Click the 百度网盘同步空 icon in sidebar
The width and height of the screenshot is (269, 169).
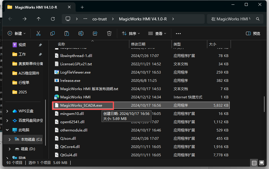pyautogui.click(x=15, y=121)
